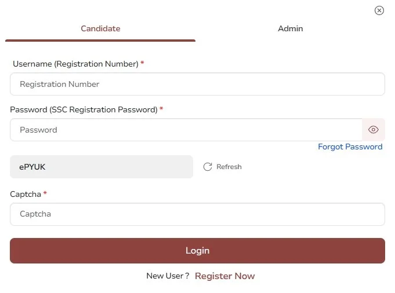Viewport: 395px width, 293px height.
Task: Close the login dialog with X icon
Action: pyautogui.click(x=379, y=10)
